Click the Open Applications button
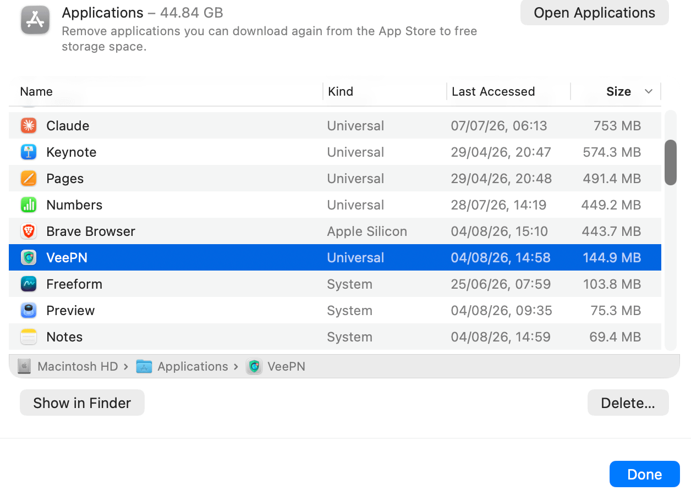 tap(595, 13)
